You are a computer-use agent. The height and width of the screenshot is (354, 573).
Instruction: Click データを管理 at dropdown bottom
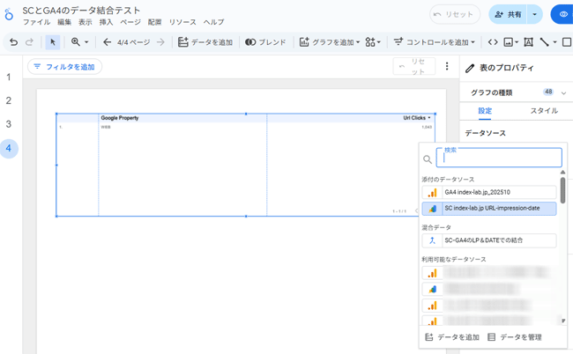[515, 337]
